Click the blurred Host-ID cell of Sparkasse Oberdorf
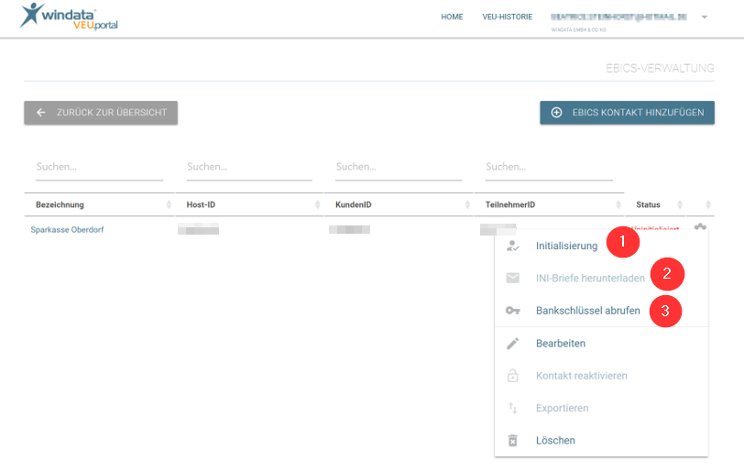The height and width of the screenshot is (472, 744). pos(198,228)
